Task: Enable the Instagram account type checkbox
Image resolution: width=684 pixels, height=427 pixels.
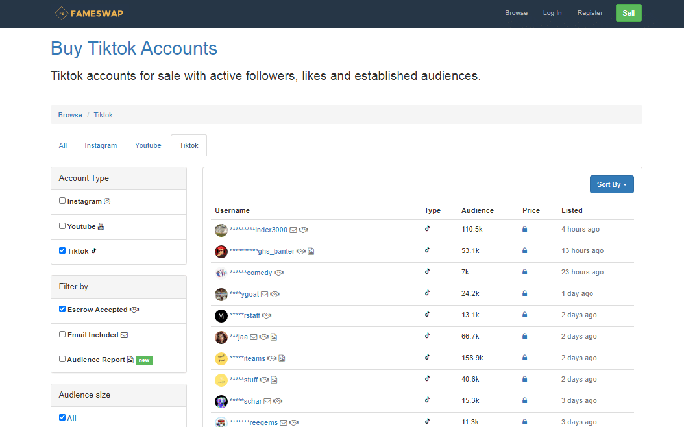Action: pyautogui.click(x=62, y=201)
